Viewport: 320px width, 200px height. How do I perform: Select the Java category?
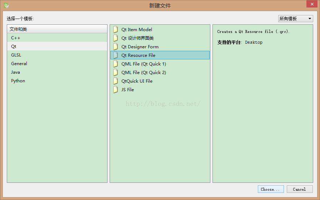[57, 72]
